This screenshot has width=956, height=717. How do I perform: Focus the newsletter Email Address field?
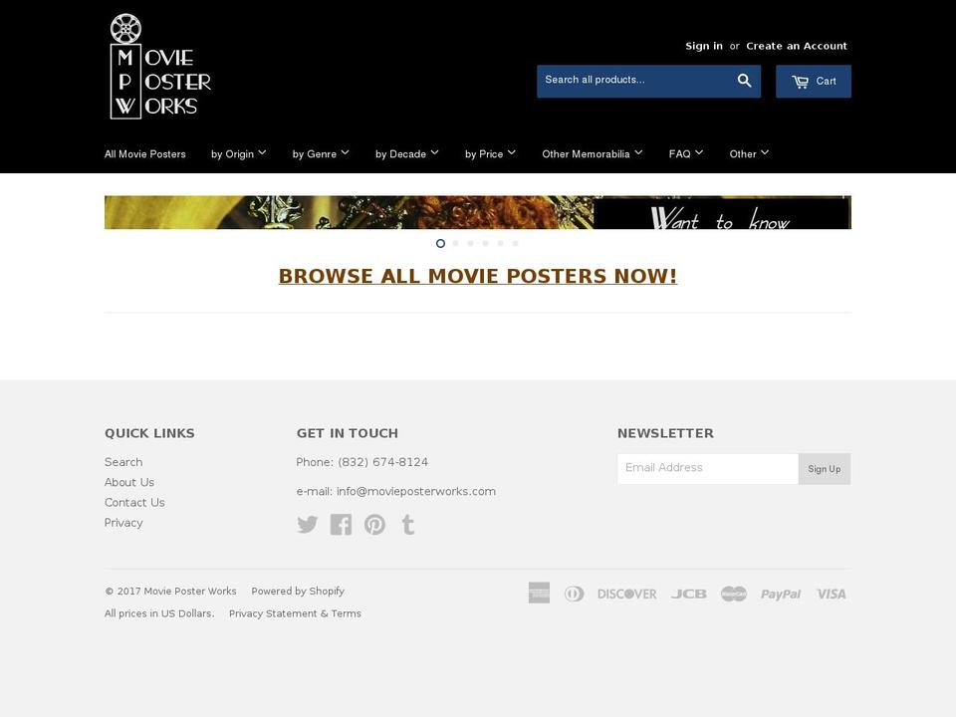click(x=707, y=469)
